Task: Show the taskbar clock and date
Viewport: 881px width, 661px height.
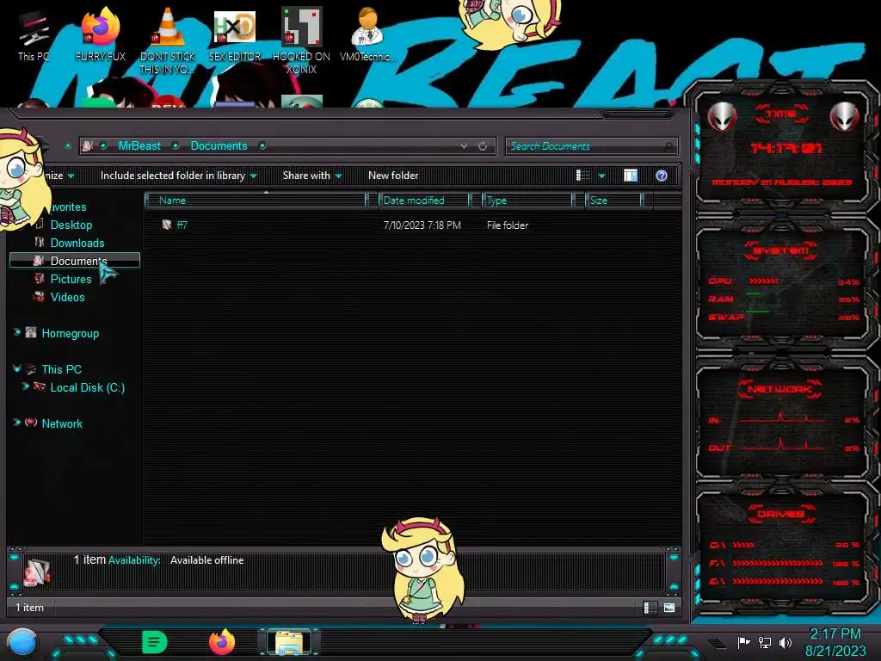Action: tap(835, 642)
